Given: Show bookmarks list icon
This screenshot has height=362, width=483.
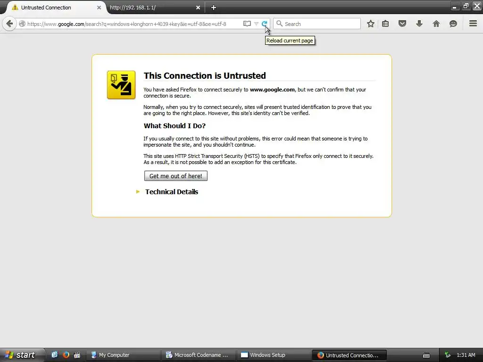Looking at the screenshot, I should coord(385,24).
